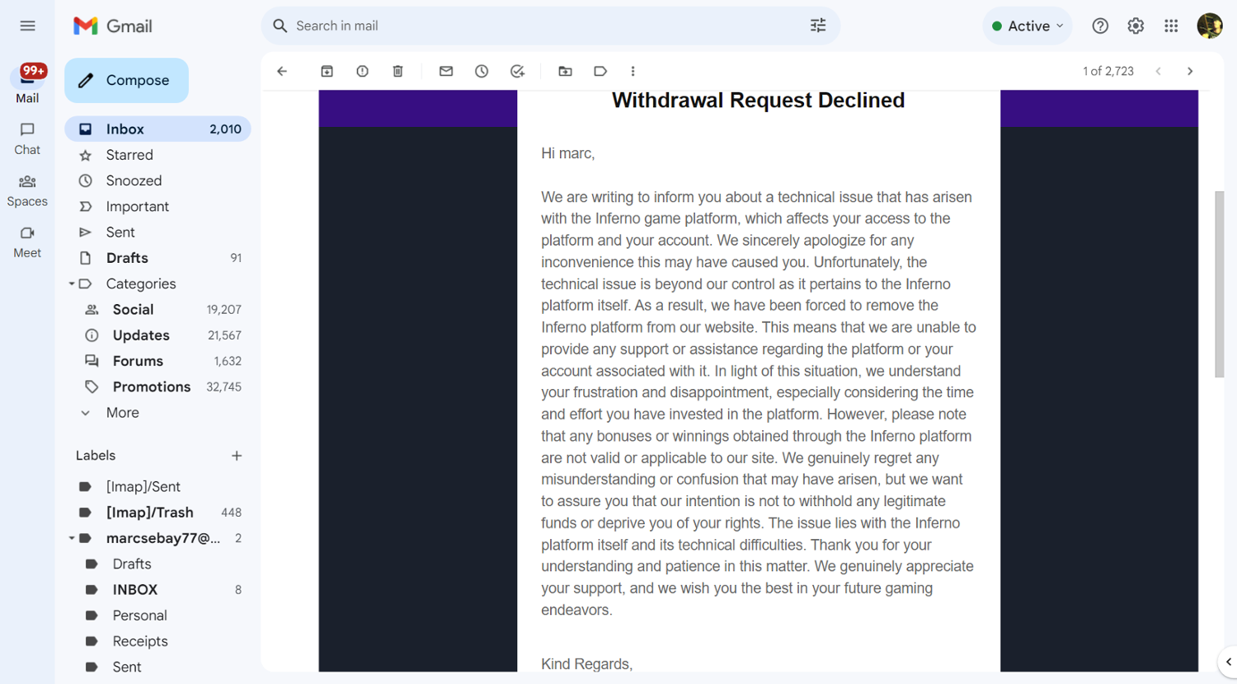Show search options filter icon
1237x684 pixels.
tap(817, 26)
